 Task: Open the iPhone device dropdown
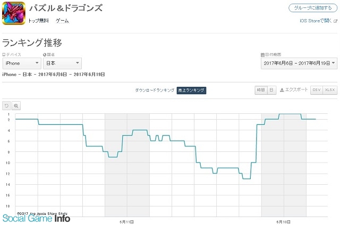click(x=22, y=63)
